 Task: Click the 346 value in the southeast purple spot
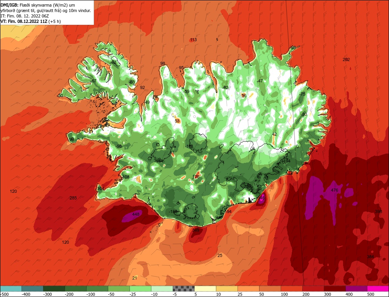[x=261, y=198]
